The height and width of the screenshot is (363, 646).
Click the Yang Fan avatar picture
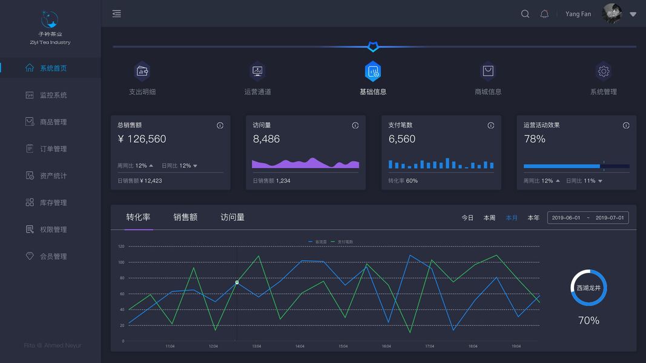[x=612, y=13]
